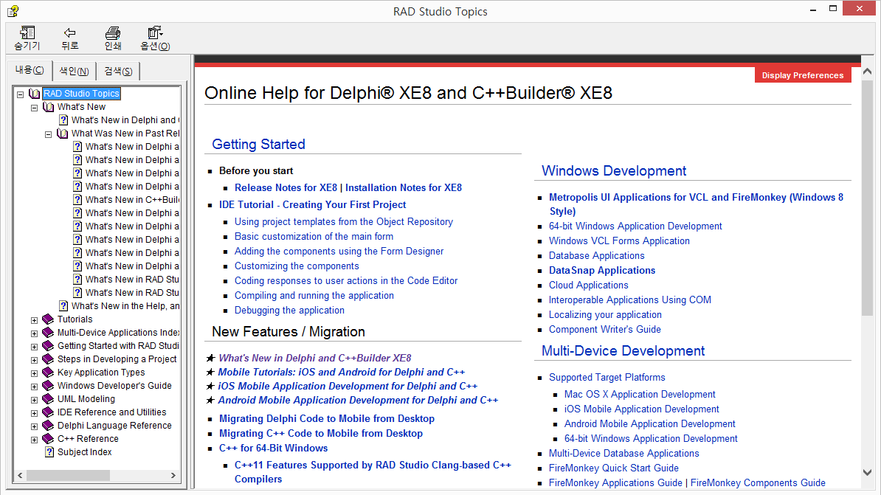
Task: Expand the UML Modeling node
Action: pos(34,400)
